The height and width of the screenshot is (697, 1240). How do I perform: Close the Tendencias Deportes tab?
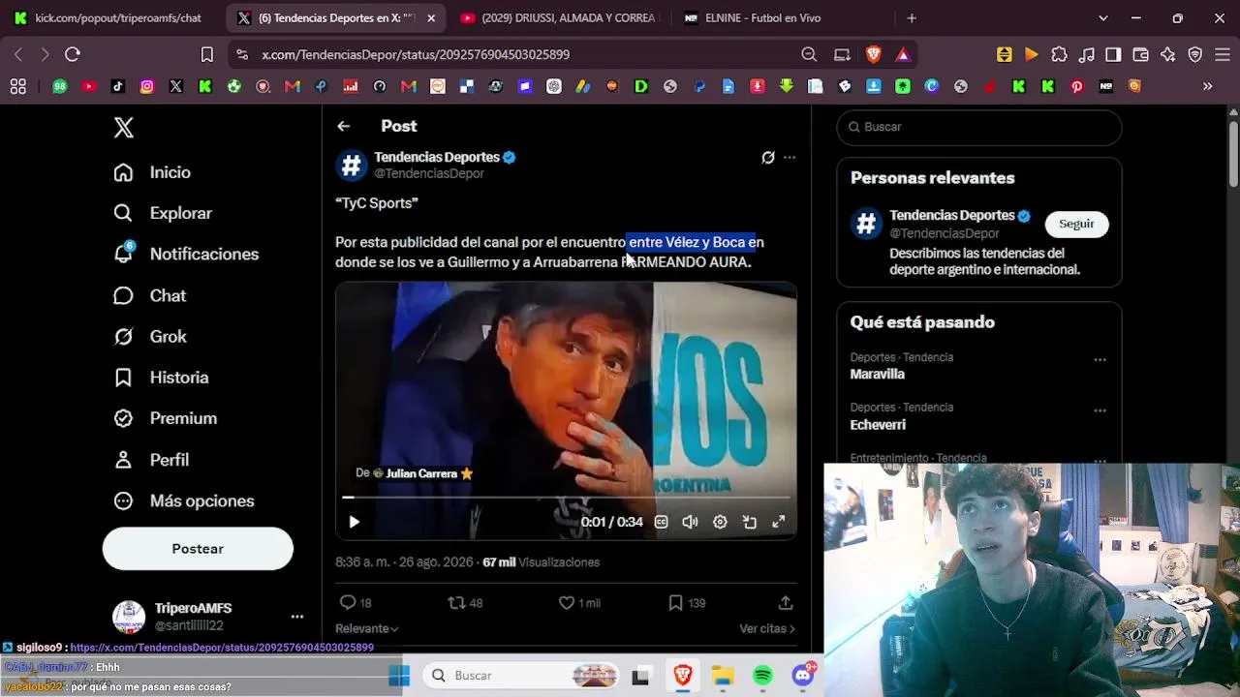pos(431,18)
